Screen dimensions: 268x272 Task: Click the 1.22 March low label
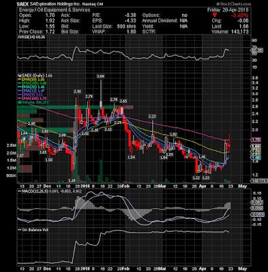coord(196,177)
